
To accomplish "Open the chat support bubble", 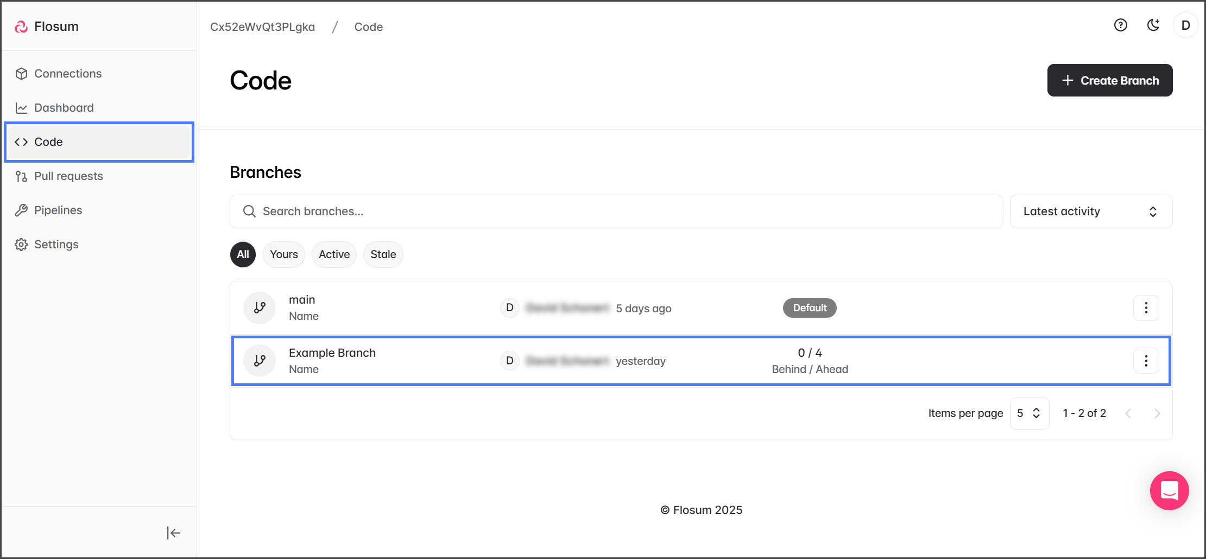I will (x=1169, y=491).
